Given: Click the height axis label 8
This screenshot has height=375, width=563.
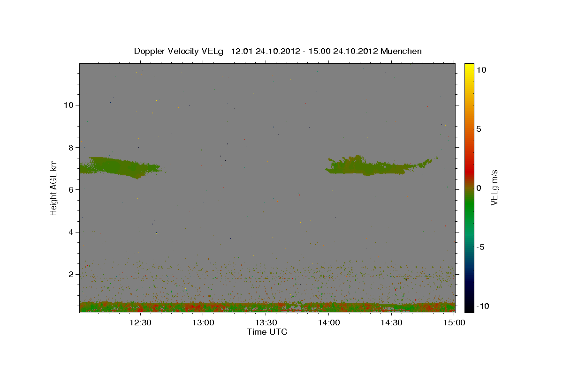Looking at the screenshot, I should point(71,147).
